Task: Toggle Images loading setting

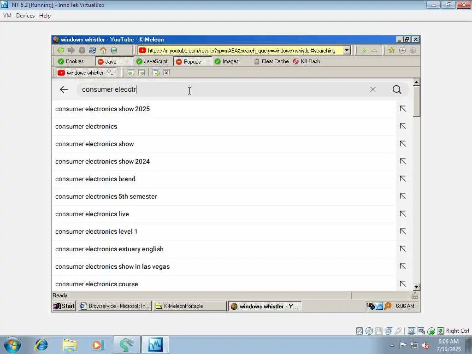Action: (227, 61)
